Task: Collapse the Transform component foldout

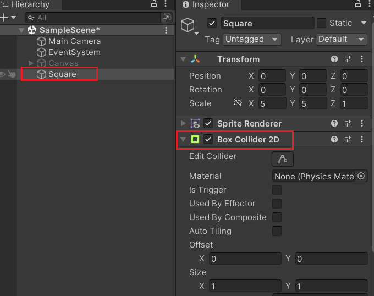Action: [183, 59]
